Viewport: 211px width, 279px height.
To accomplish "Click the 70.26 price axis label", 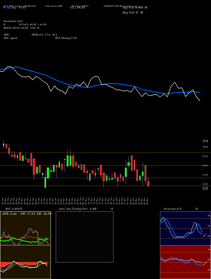I will click(x=205, y=147).
